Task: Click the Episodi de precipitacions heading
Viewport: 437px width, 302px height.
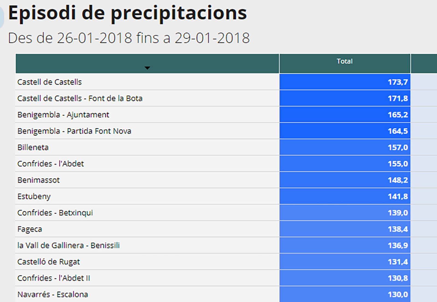Action: 127,13
